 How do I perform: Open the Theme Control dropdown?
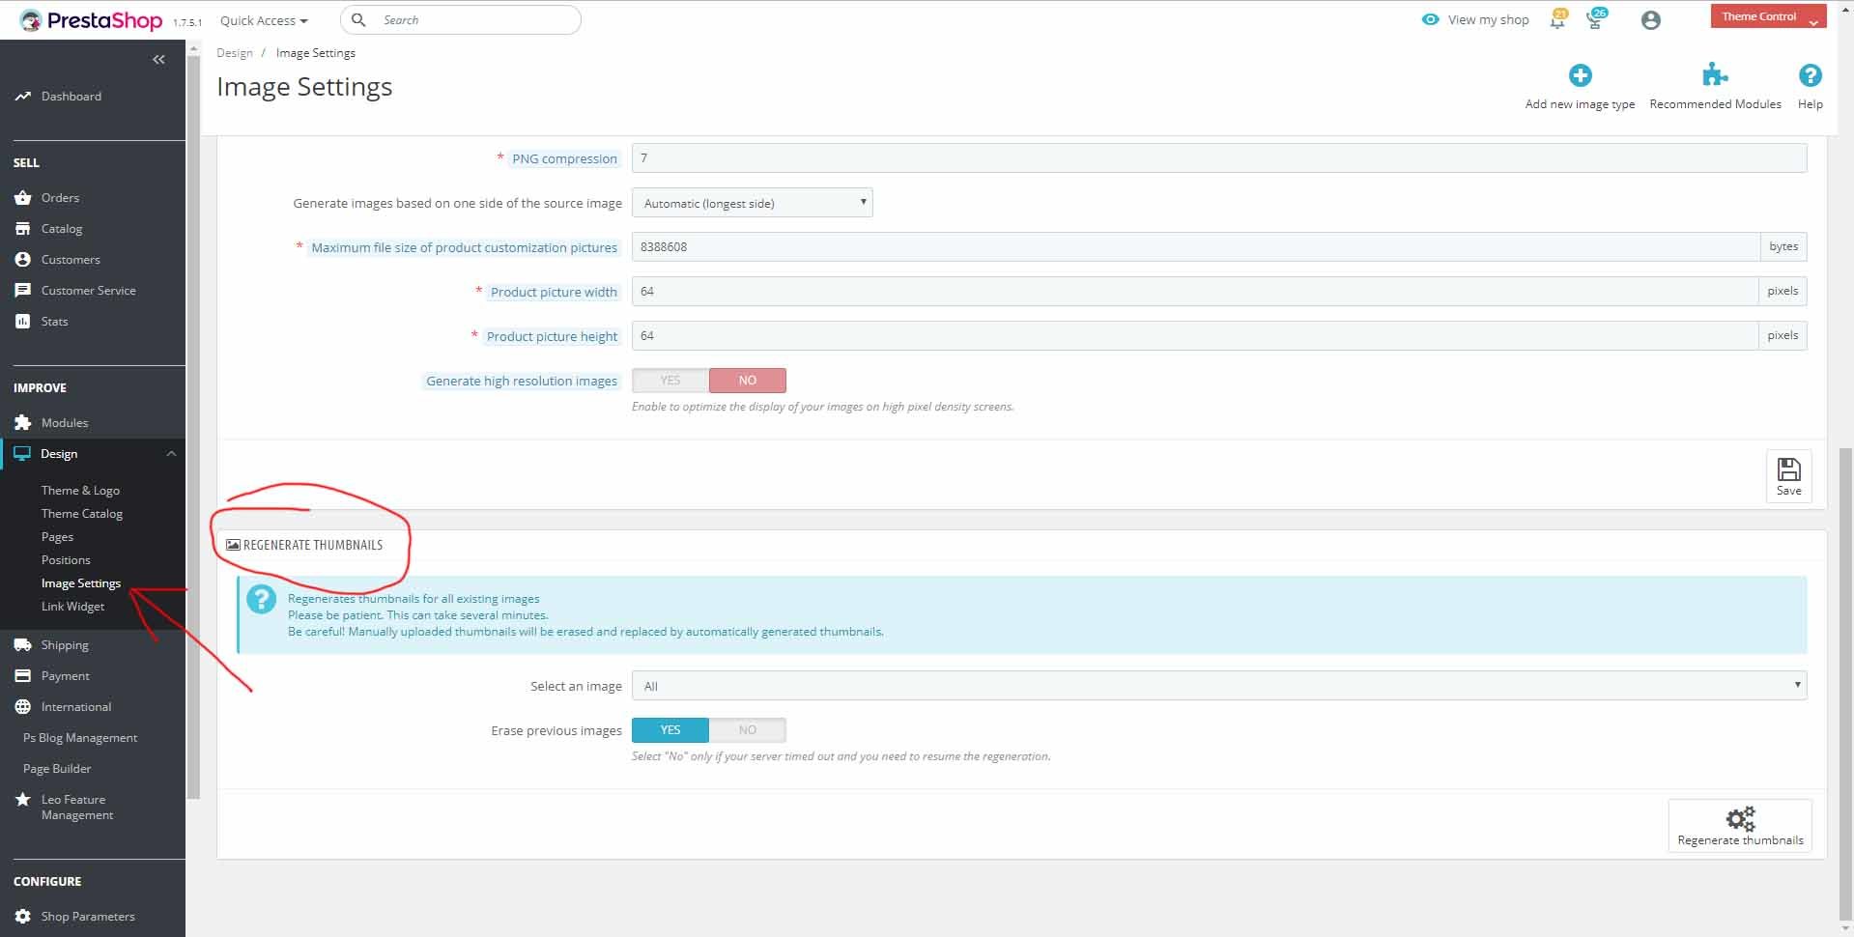coord(1768,16)
